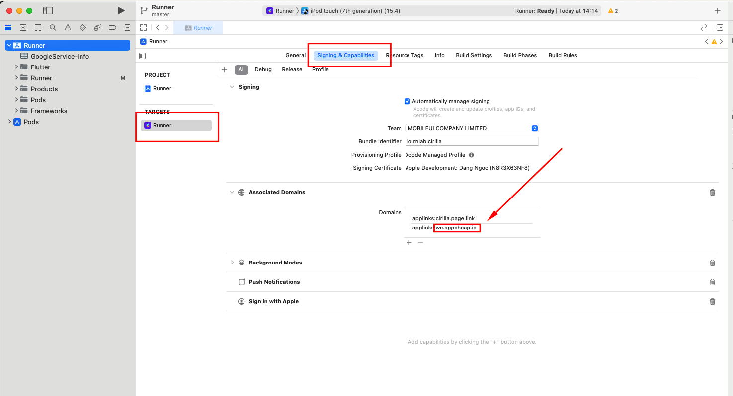The width and height of the screenshot is (733, 396).
Task: Collapse the Signing section disclosure triangle
Action: tap(232, 87)
